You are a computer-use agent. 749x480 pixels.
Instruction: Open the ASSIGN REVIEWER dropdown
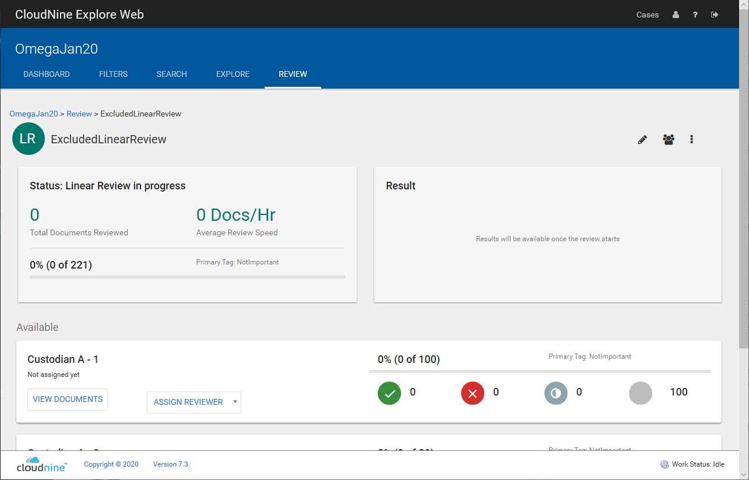tap(194, 402)
